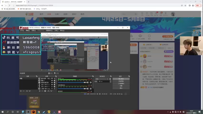Mute the first mixer channel speaker icon
Screen dimensions: 203x114
tap(88, 83)
